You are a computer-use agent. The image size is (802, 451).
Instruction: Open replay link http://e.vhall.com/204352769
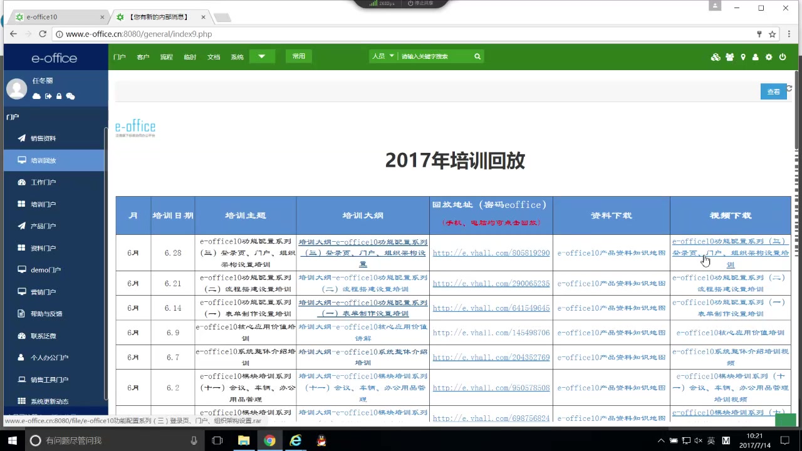[x=491, y=357]
